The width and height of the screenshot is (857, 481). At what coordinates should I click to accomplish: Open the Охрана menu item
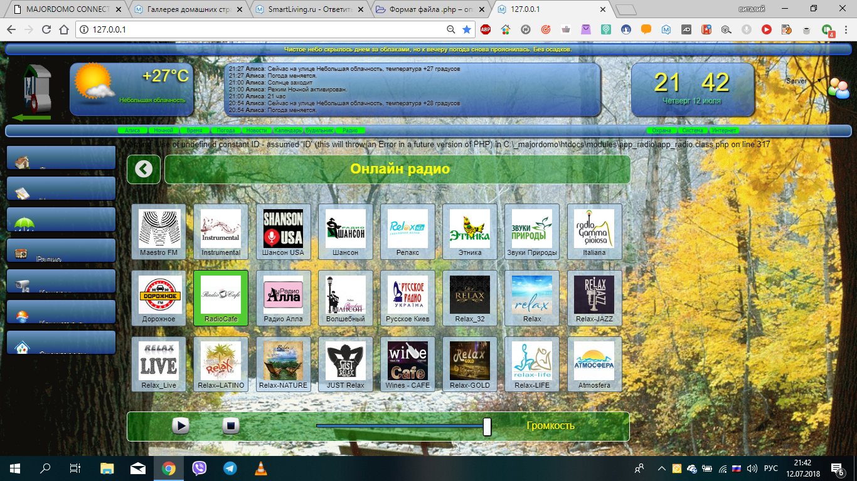[x=661, y=130]
